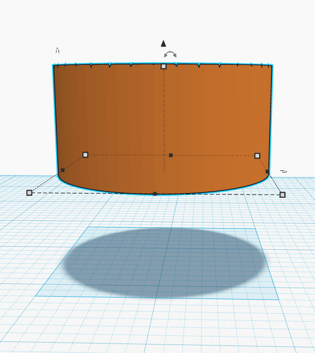Click small rotation arc icon above cylinder's left side
This screenshot has width=315, height=353.
[x=57, y=51]
